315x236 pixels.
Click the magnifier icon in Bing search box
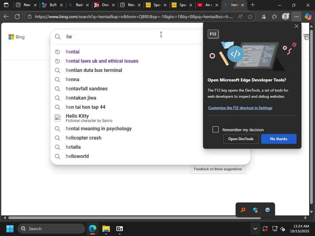click(x=58, y=37)
